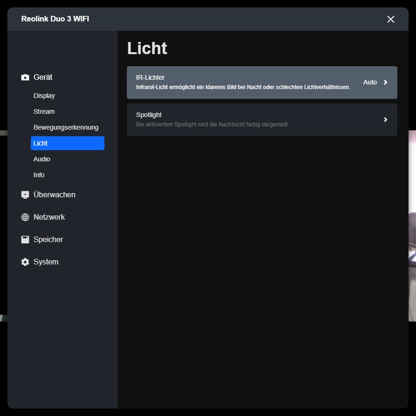Viewport: 416px width, 416px height.
Task: Click the Überwachen monitor icon
Action: [24, 194]
